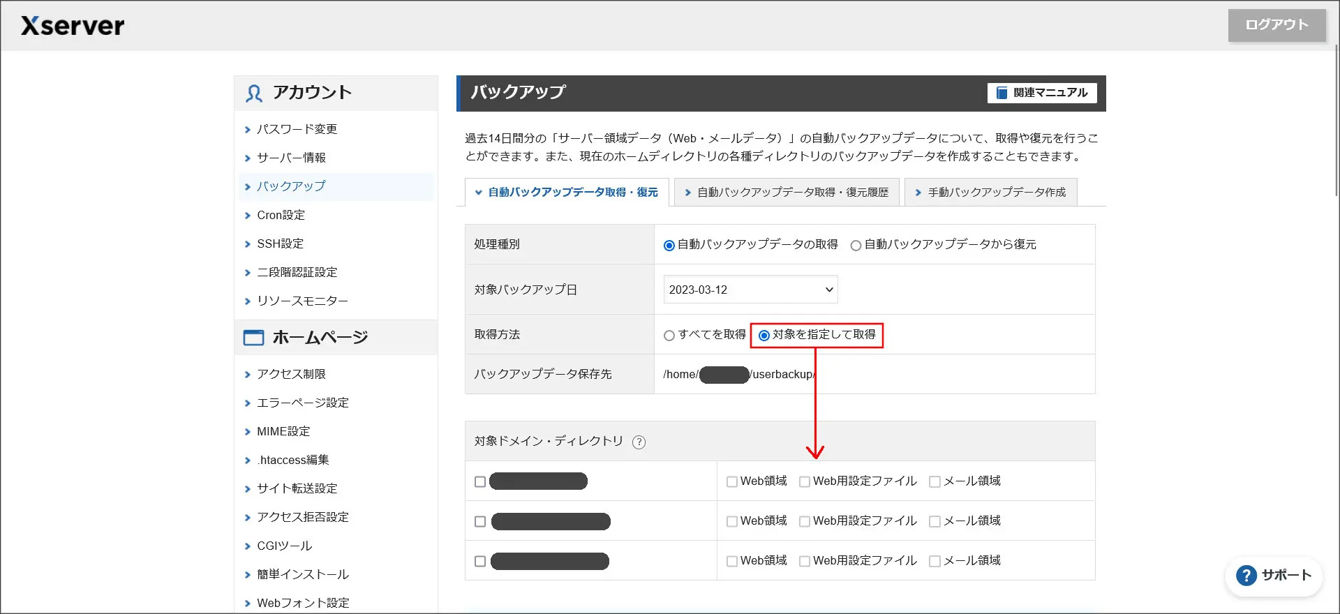Viewport: 1340px width, 614px height.
Task: Open エラーページ設定 in the sidebar
Action: [x=302, y=403]
